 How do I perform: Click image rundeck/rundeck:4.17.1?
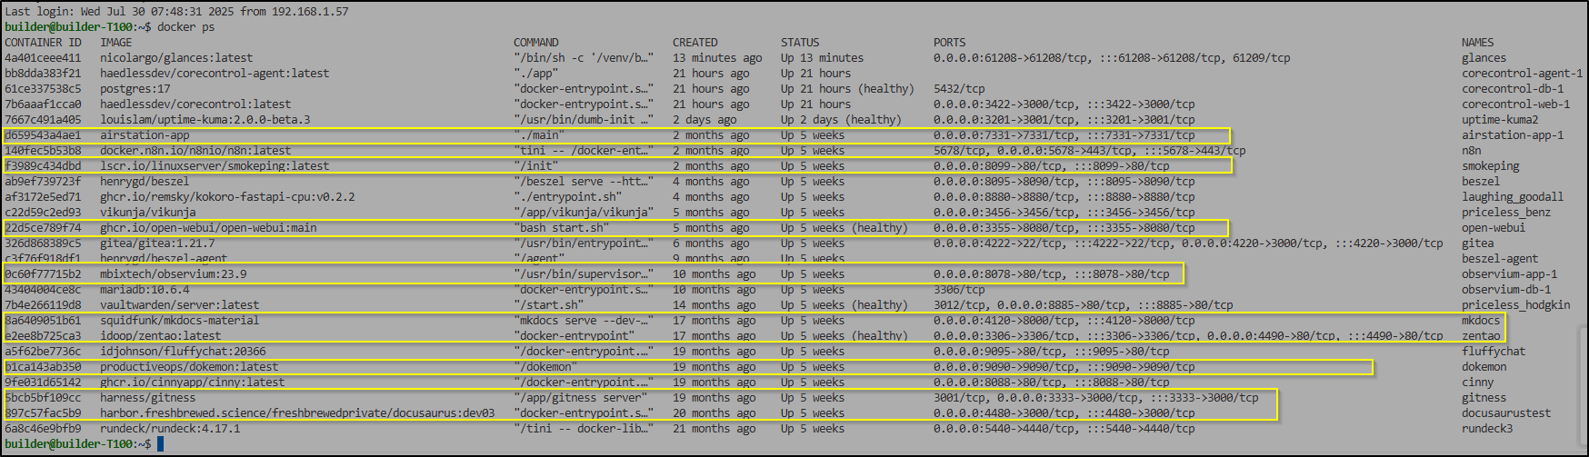click(x=170, y=429)
